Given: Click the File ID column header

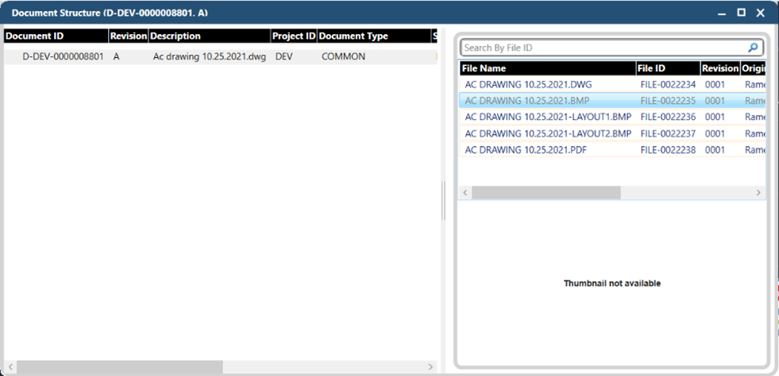Looking at the screenshot, I should 668,68.
